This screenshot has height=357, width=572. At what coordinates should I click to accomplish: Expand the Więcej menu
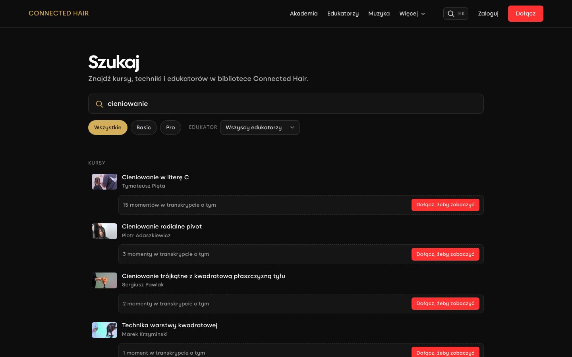coord(412,13)
